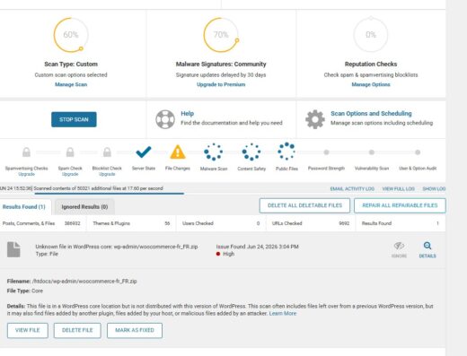Switch to Results Found (1) tab
467x356 pixels.
(24, 207)
